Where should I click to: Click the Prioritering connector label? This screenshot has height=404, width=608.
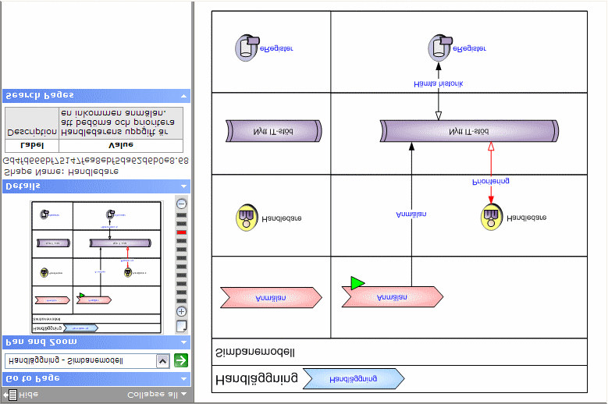tap(490, 181)
